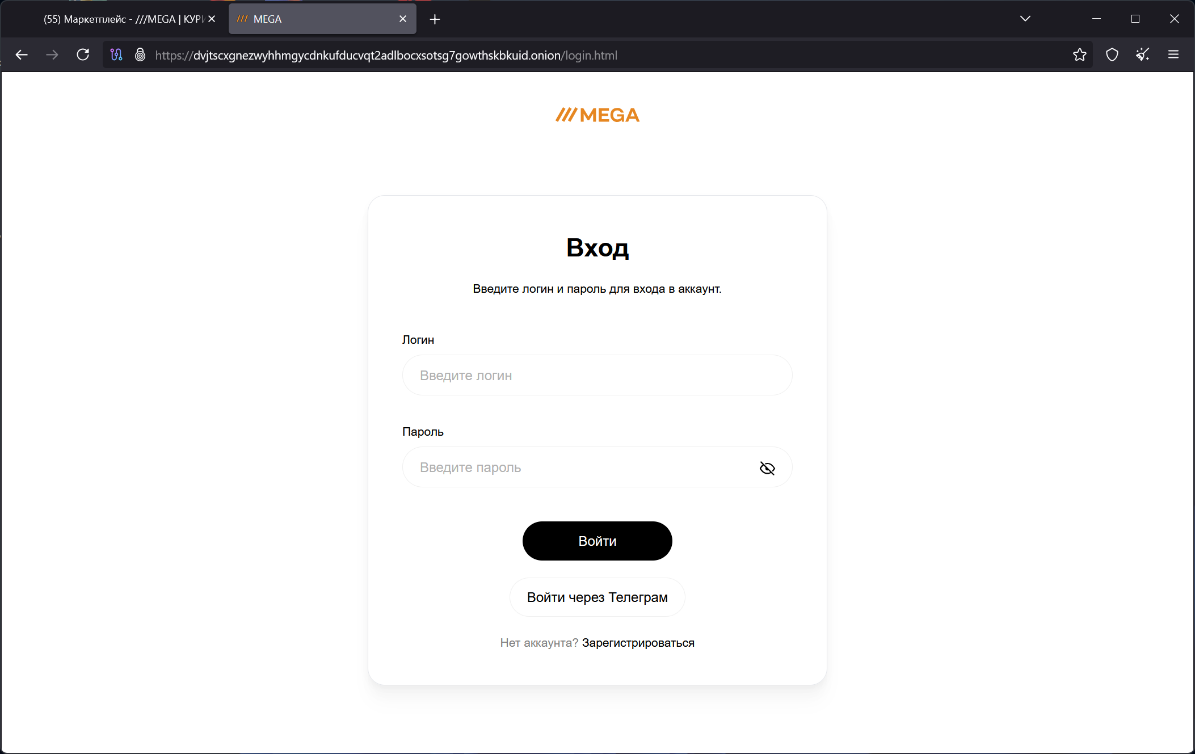Open the hamburger application menu

1173,54
